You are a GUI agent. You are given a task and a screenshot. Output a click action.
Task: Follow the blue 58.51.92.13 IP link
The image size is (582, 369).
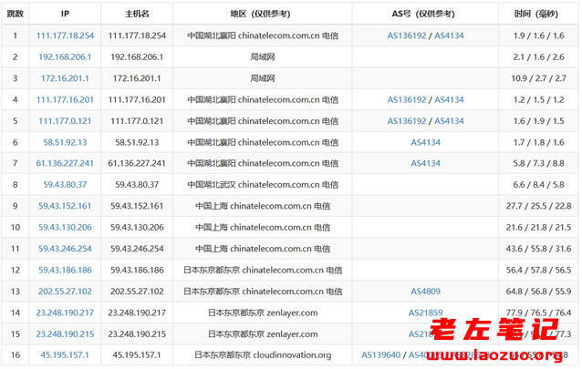[65, 142]
